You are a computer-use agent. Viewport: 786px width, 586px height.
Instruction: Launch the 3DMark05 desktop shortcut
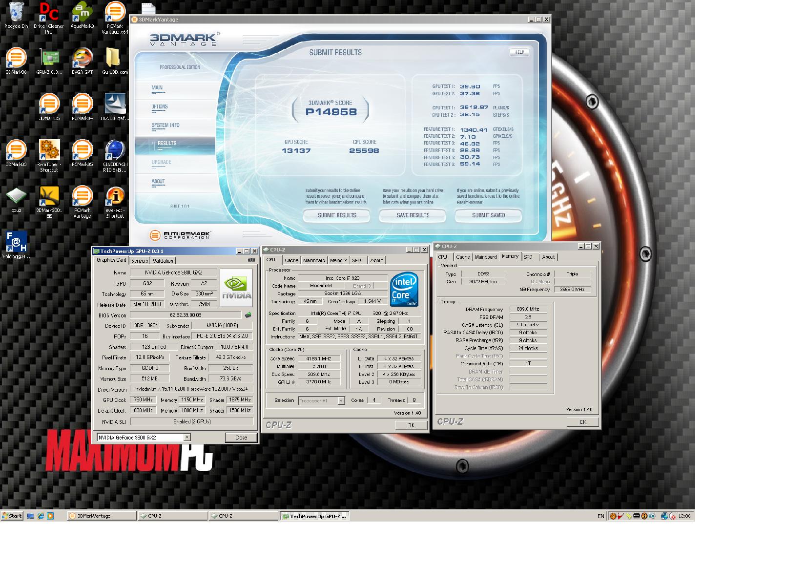49,107
